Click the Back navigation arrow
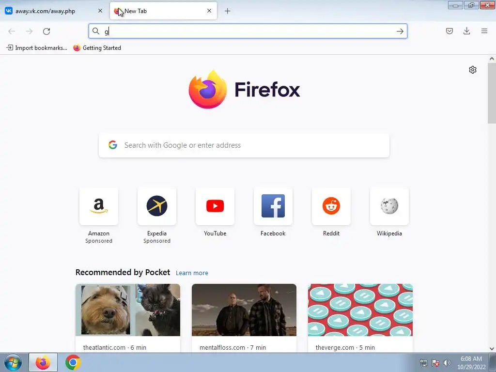496x372 pixels. [x=12, y=31]
